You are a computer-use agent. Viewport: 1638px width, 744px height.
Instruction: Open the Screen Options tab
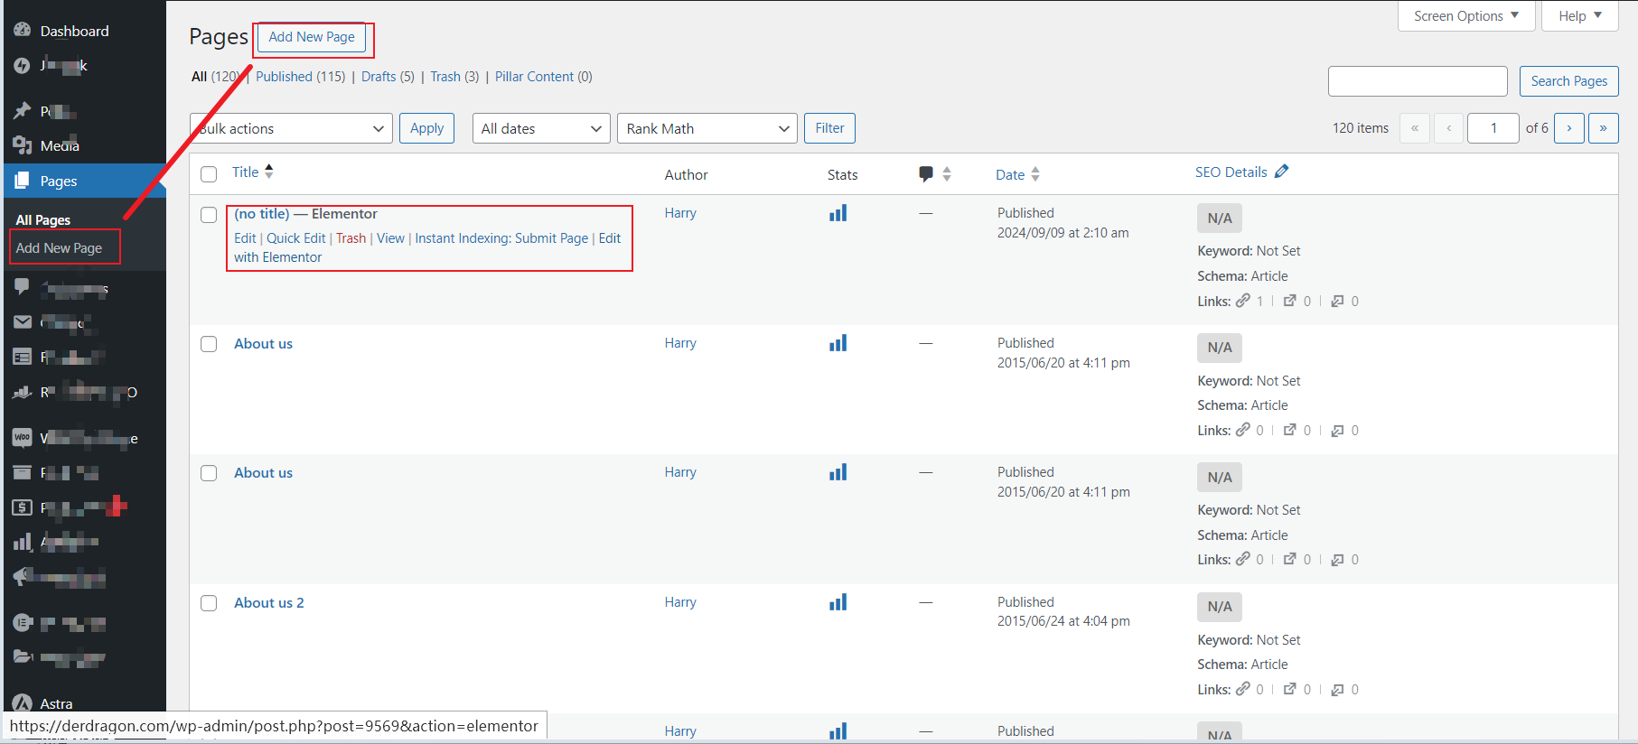(x=1465, y=16)
